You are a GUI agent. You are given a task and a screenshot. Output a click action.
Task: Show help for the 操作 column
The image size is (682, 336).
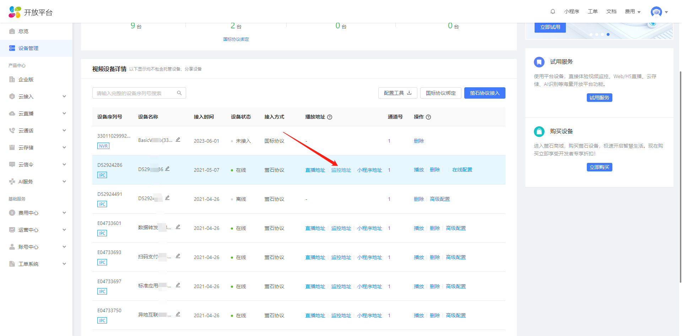pyautogui.click(x=428, y=117)
